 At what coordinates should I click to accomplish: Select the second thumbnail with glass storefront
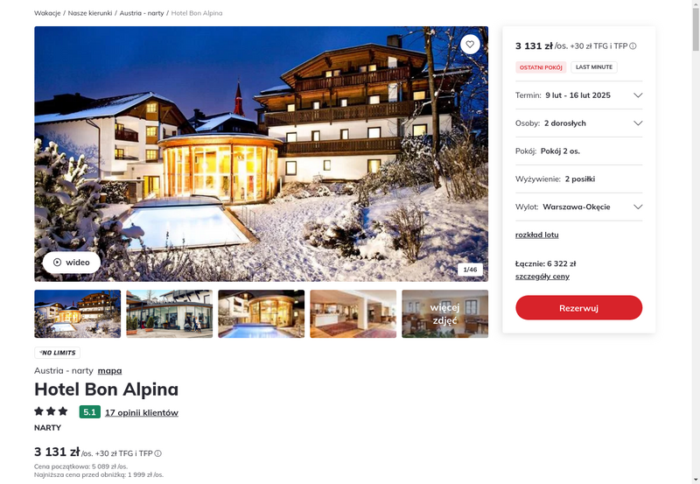pos(169,314)
